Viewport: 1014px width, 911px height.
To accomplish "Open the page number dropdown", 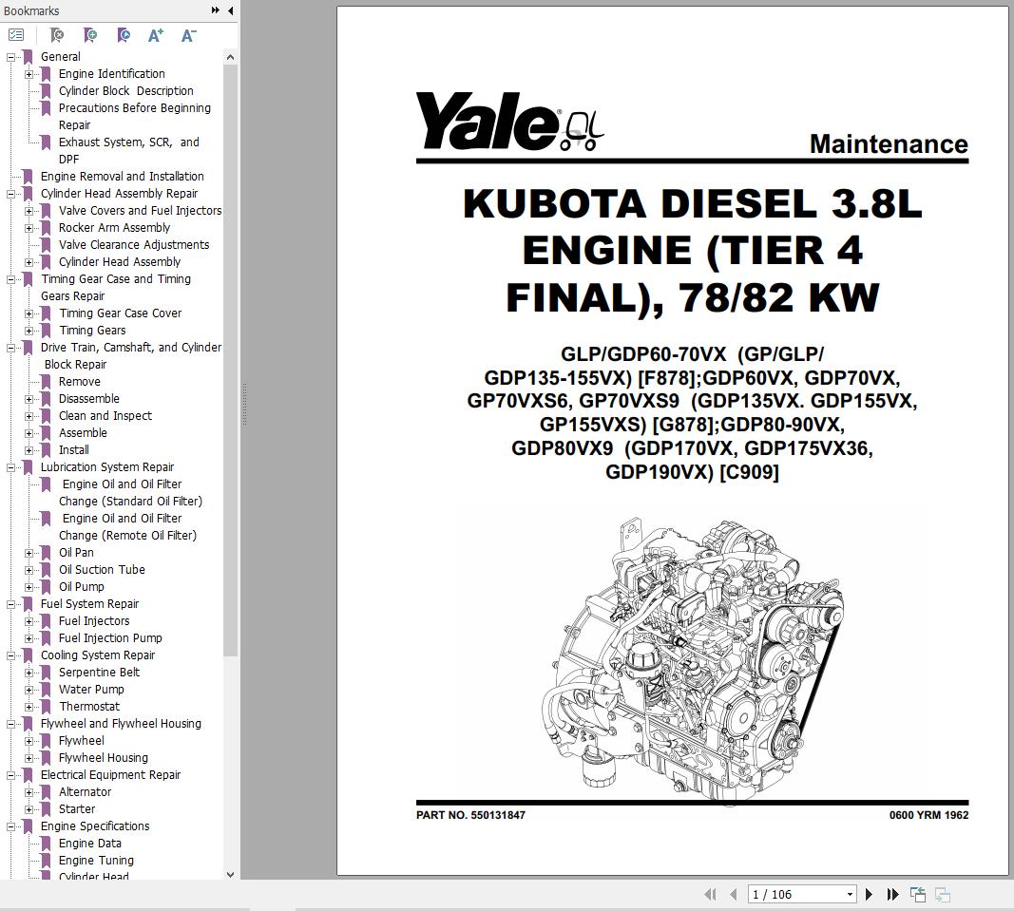I will pyautogui.click(x=850, y=895).
